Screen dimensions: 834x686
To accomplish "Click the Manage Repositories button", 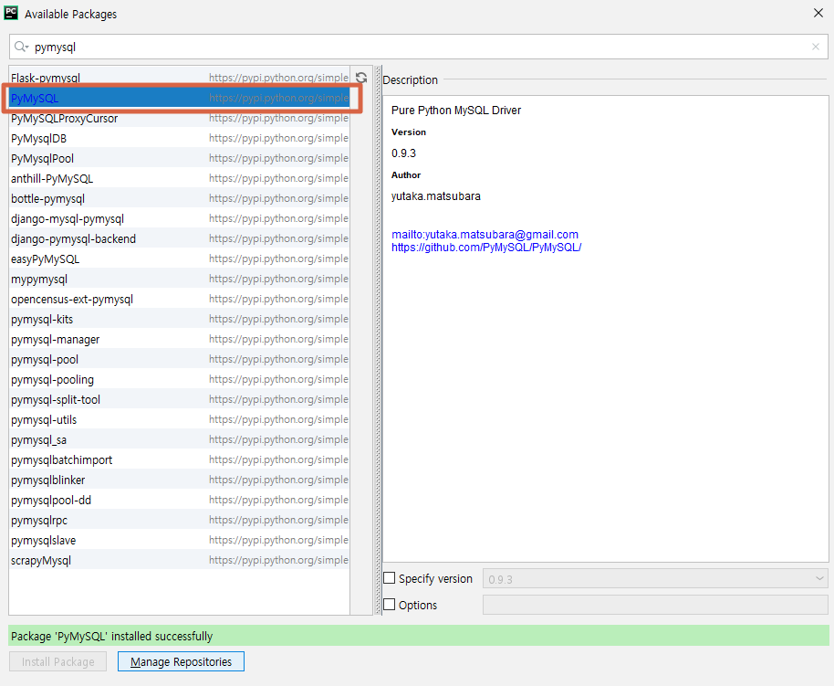I will click(x=181, y=661).
